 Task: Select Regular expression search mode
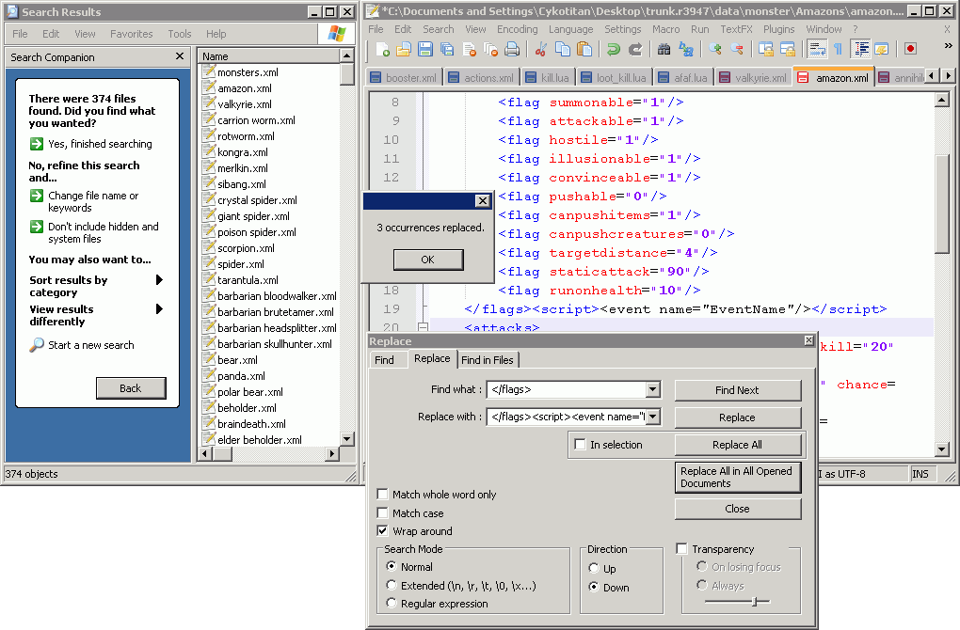point(392,603)
